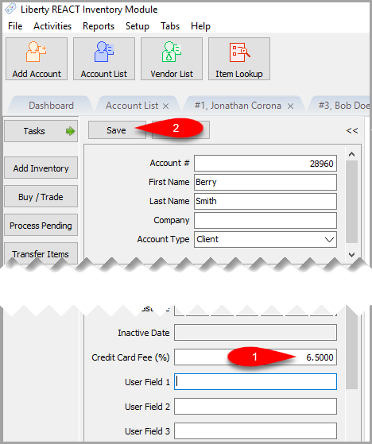Click the Liberty REACT app icon
The height and width of the screenshot is (444, 372).
[x=10, y=9]
